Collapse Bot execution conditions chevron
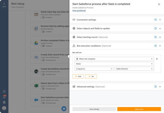 click(x=160, y=46)
